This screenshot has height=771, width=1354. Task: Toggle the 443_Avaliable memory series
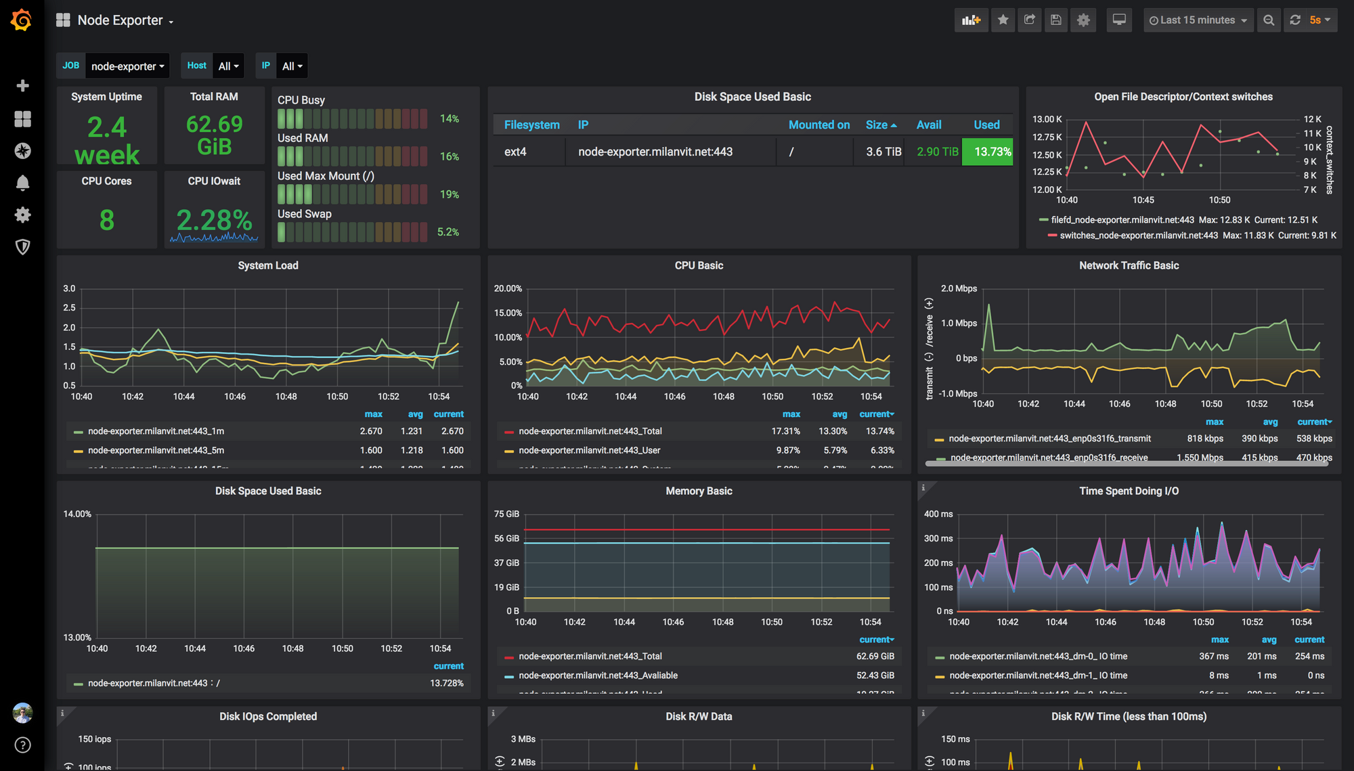[598, 676]
